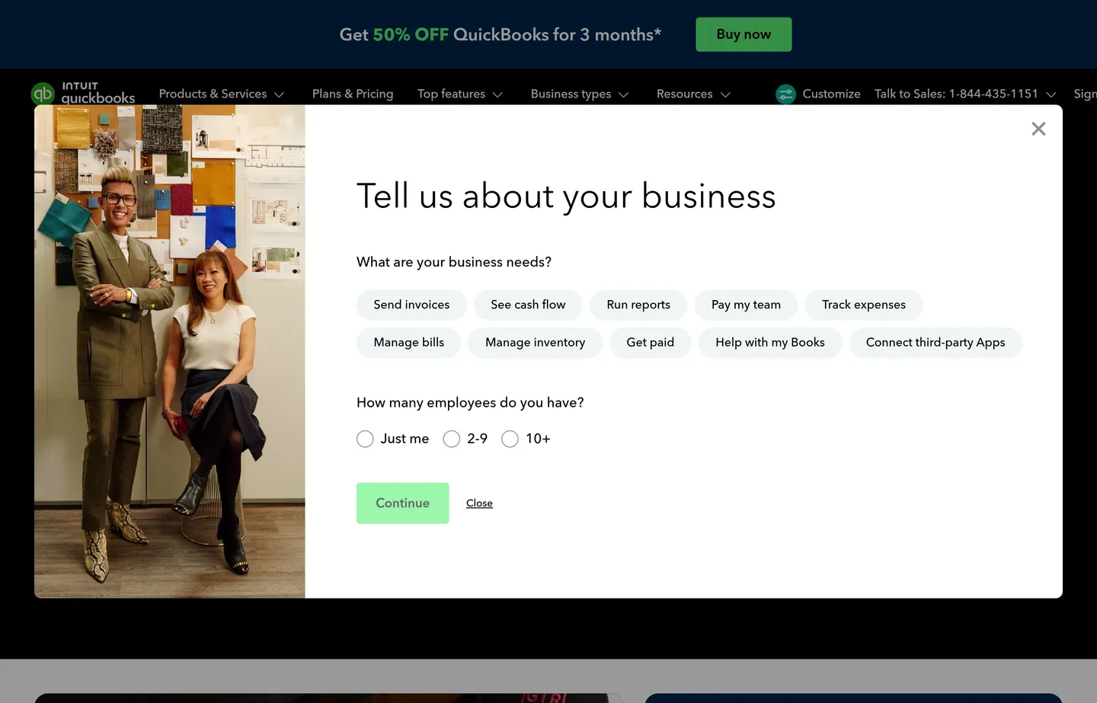Expand the Resources menu

(x=693, y=94)
